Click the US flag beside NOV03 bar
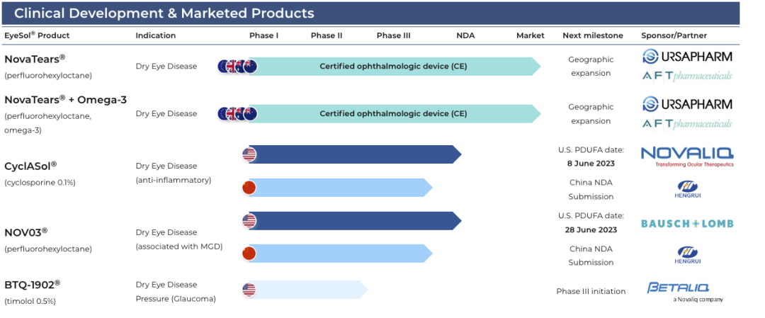 pyautogui.click(x=249, y=220)
